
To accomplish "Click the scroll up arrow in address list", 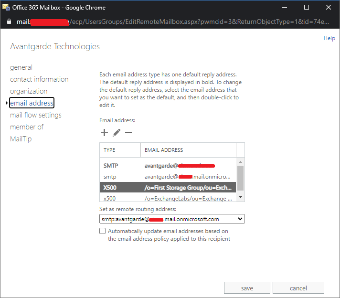I will click(x=240, y=162).
